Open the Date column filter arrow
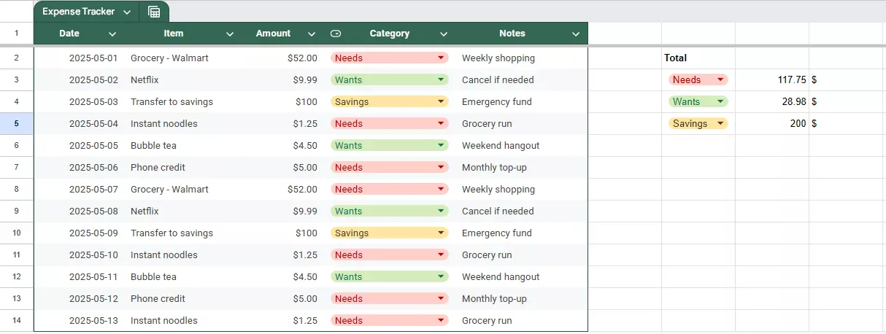Viewport: 886px width, 334px height. tap(112, 34)
